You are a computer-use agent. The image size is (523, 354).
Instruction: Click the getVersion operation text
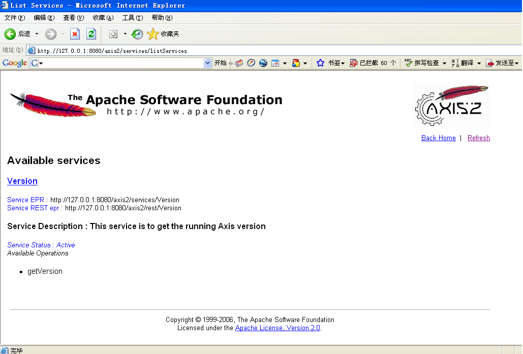45,271
